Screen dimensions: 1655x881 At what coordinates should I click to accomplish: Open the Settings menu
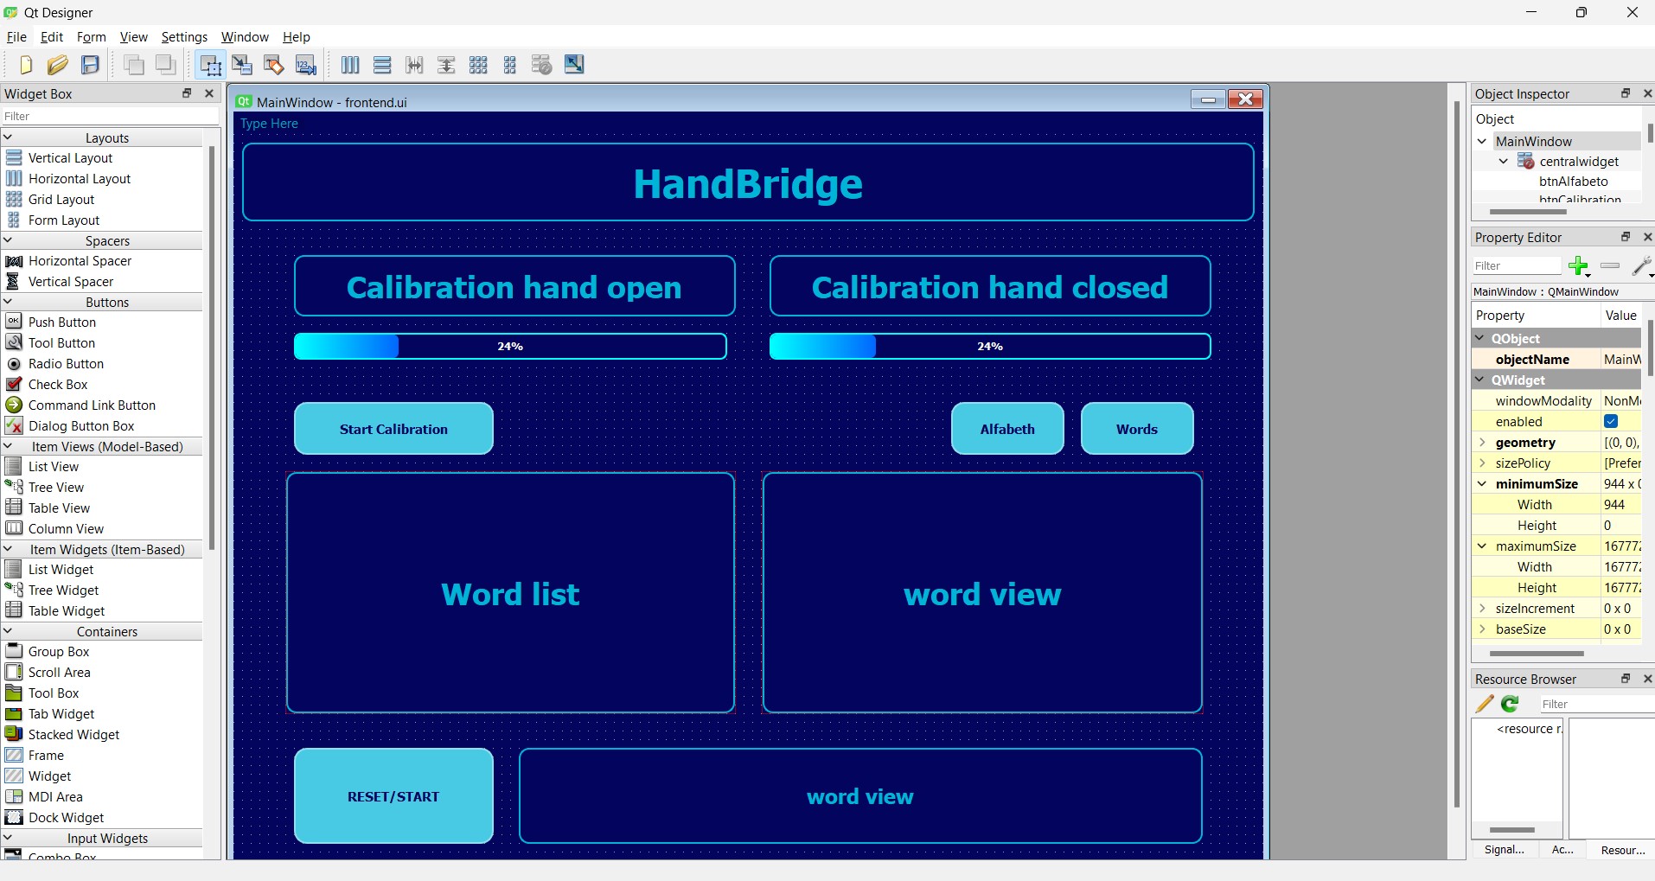pyautogui.click(x=184, y=37)
